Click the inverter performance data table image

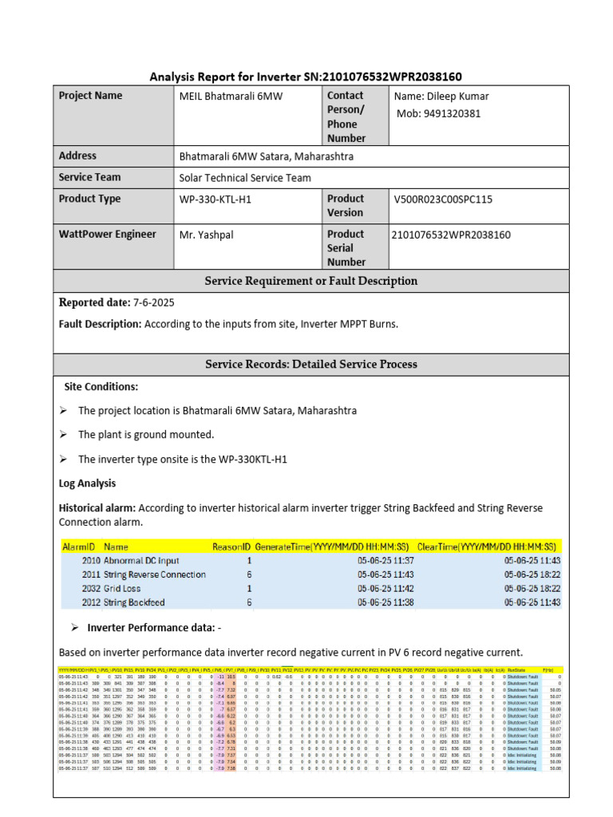(310, 719)
